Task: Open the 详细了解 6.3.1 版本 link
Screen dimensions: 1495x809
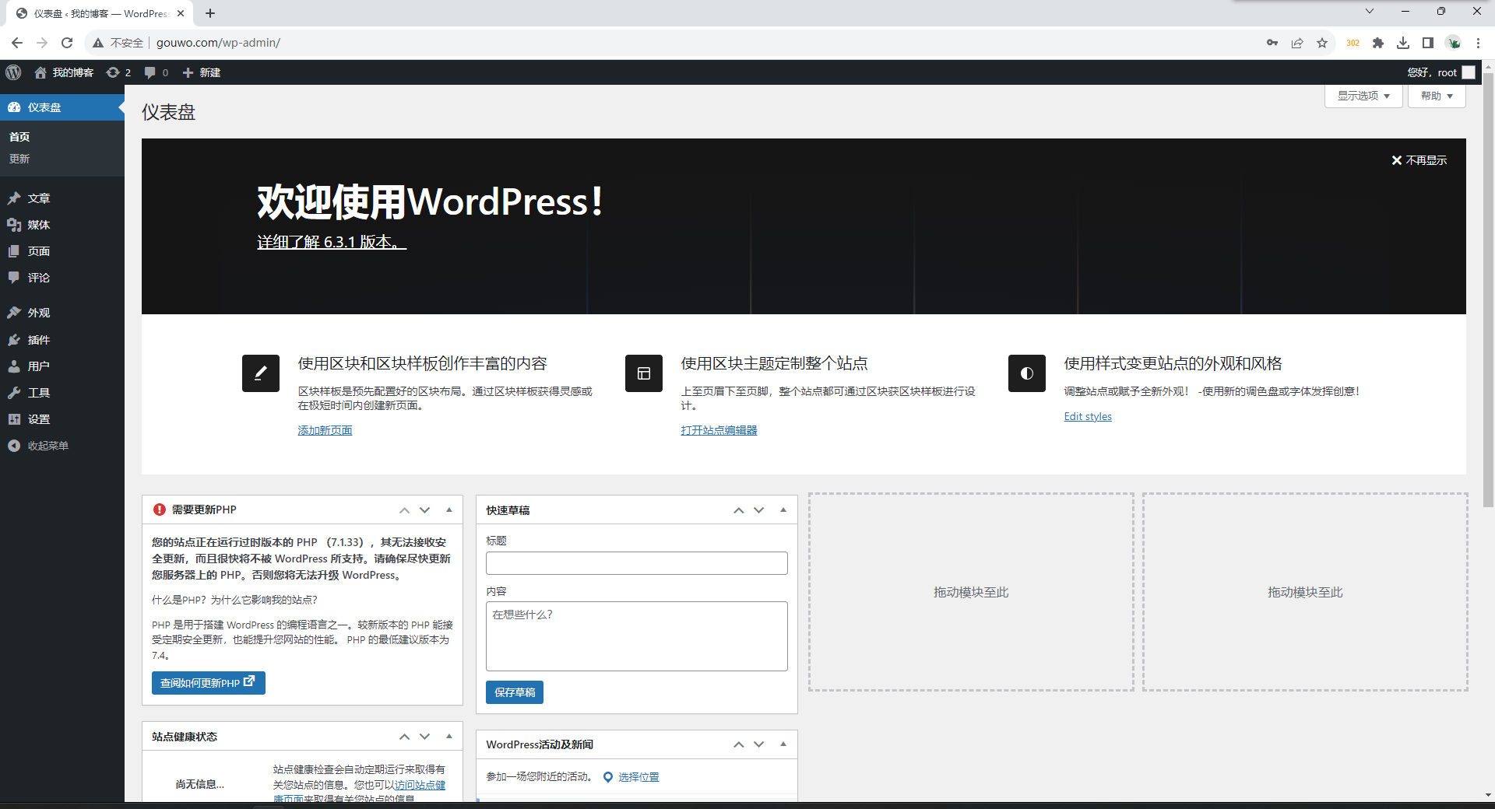Action: [x=332, y=242]
